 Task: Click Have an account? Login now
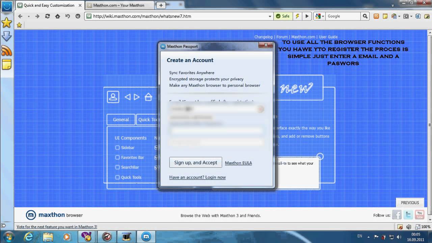(x=197, y=177)
